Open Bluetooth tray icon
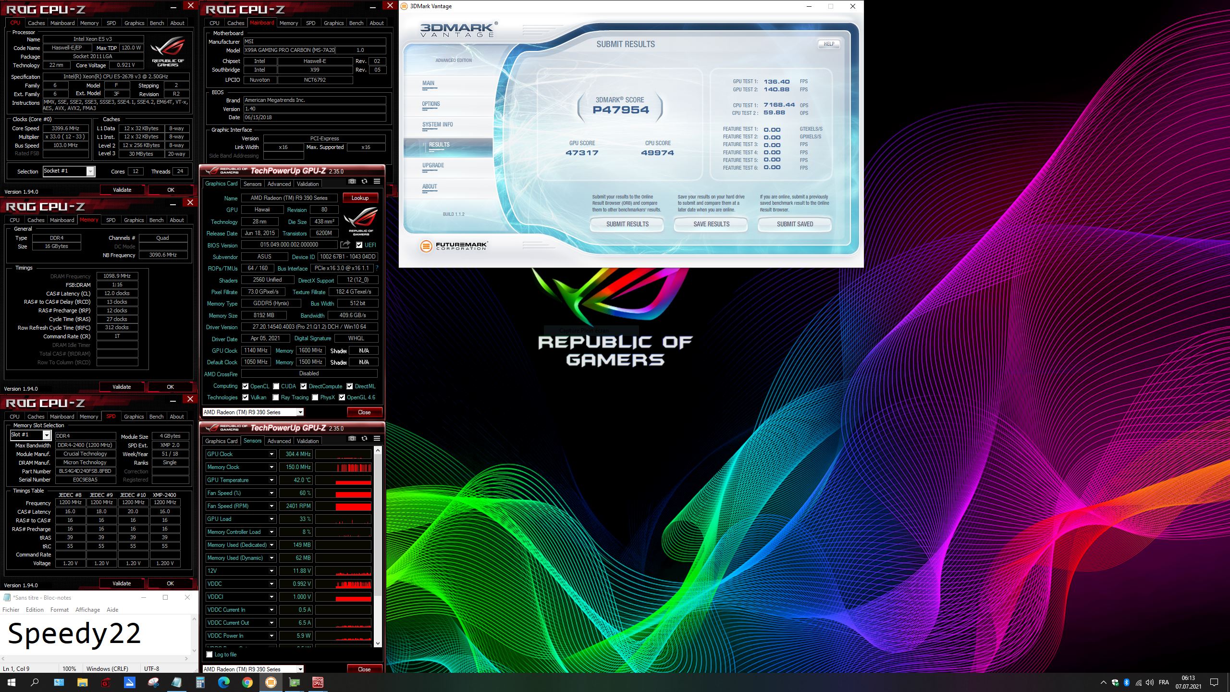This screenshot has width=1230, height=692. pos(1127,682)
